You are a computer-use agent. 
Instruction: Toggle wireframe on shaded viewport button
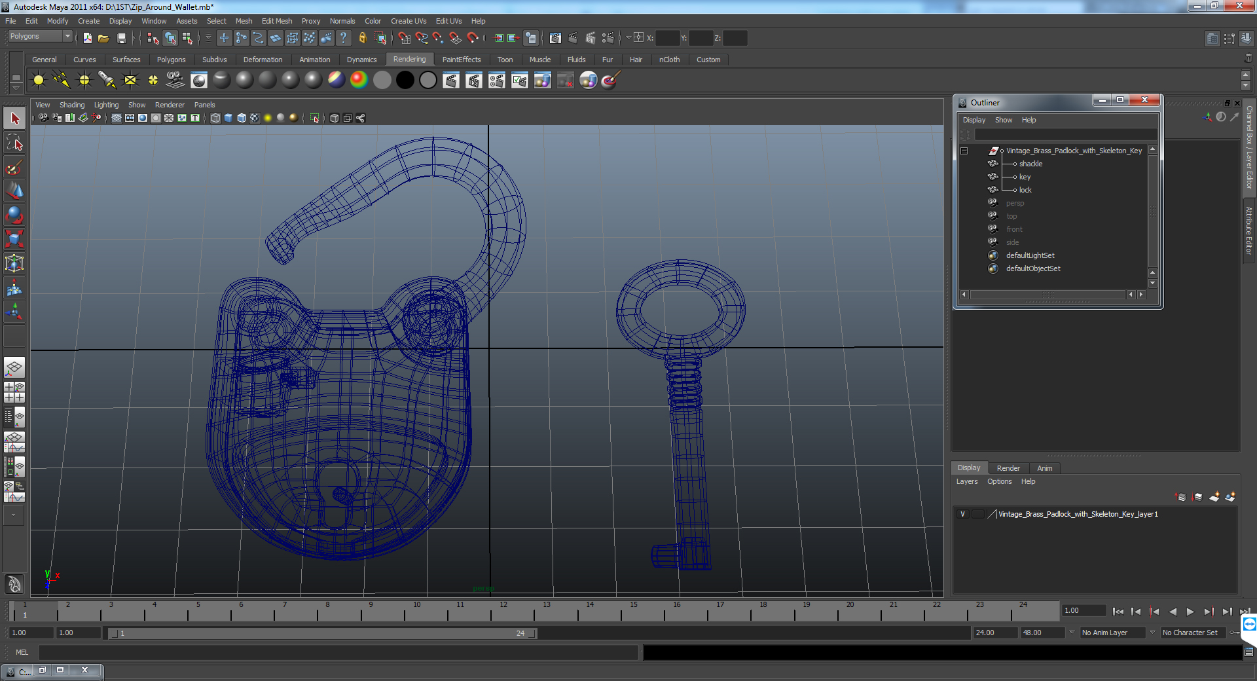pos(242,118)
